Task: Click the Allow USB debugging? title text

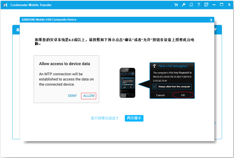Action: coord(173,66)
